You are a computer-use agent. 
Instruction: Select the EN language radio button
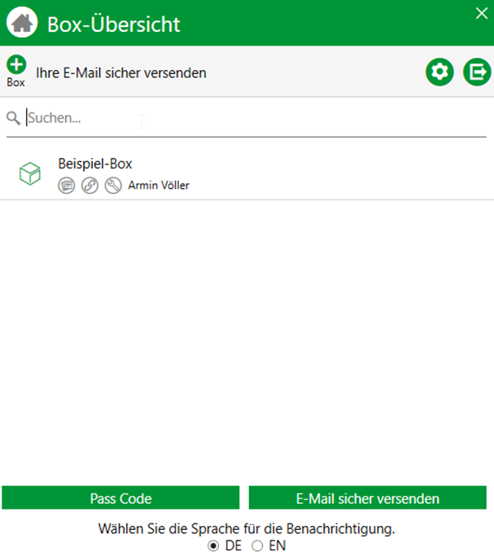257,545
